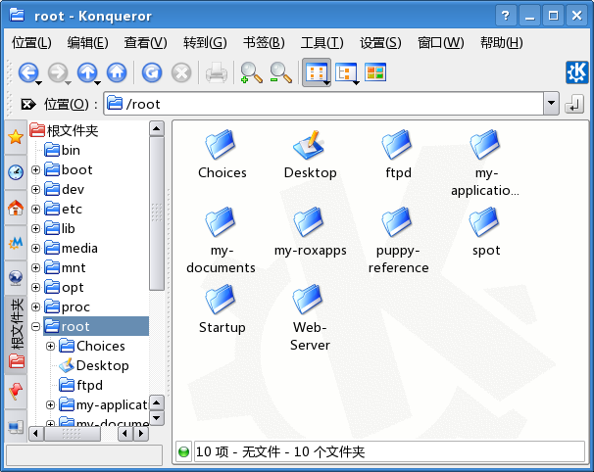Open the Back button history dropdown arrow
Image resolution: width=594 pixels, height=472 pixels.
[38, 82]
